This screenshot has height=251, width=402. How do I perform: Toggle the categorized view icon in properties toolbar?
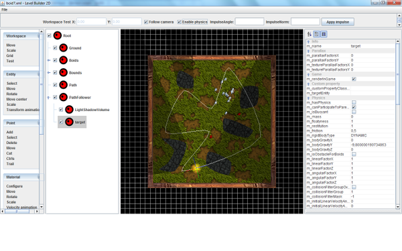pyautogui.click(x=317, y=34)
